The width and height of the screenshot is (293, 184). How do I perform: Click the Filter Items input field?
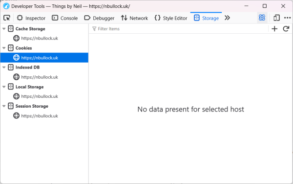(x=179, y=29)
